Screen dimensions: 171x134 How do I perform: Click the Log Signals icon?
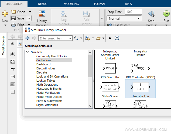click(x=64, y=14)
